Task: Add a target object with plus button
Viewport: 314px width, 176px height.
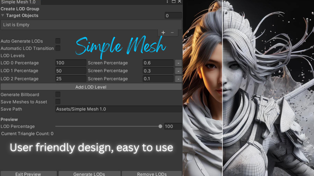Action: coord(163,33)
